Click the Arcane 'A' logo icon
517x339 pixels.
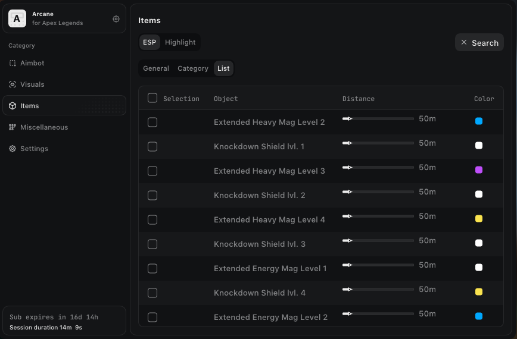pyautogui.click(x=17, y=18)
